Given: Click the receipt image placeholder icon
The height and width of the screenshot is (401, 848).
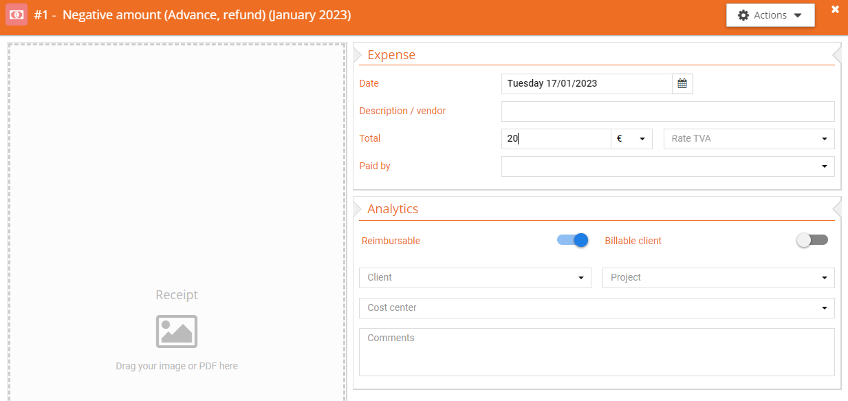Looking at the screenshot, I should [x=177, y=332].
